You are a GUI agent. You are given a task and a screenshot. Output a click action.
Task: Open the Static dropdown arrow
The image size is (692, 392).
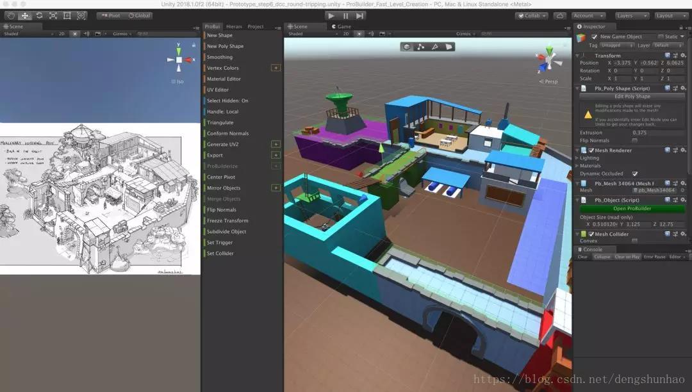(x=682, y=37)
